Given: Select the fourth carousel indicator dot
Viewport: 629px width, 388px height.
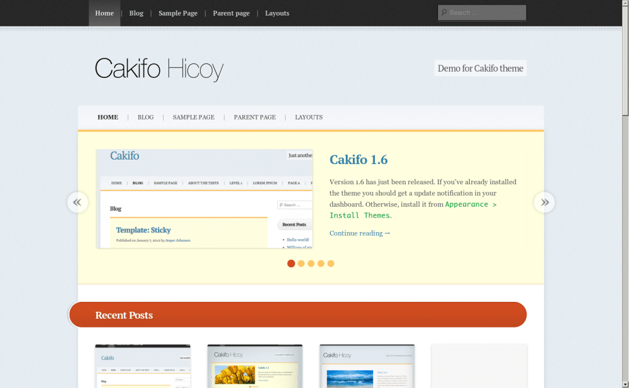Looking at the screenshot, I should point(321,263).
